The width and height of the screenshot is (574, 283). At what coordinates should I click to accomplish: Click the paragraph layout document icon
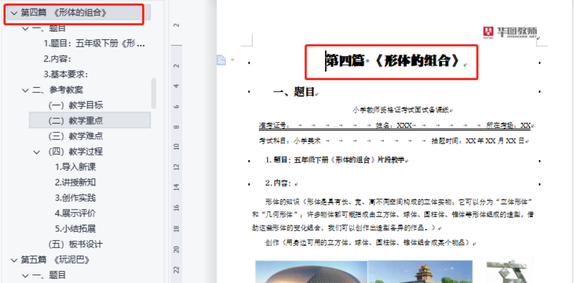(221, 59)
